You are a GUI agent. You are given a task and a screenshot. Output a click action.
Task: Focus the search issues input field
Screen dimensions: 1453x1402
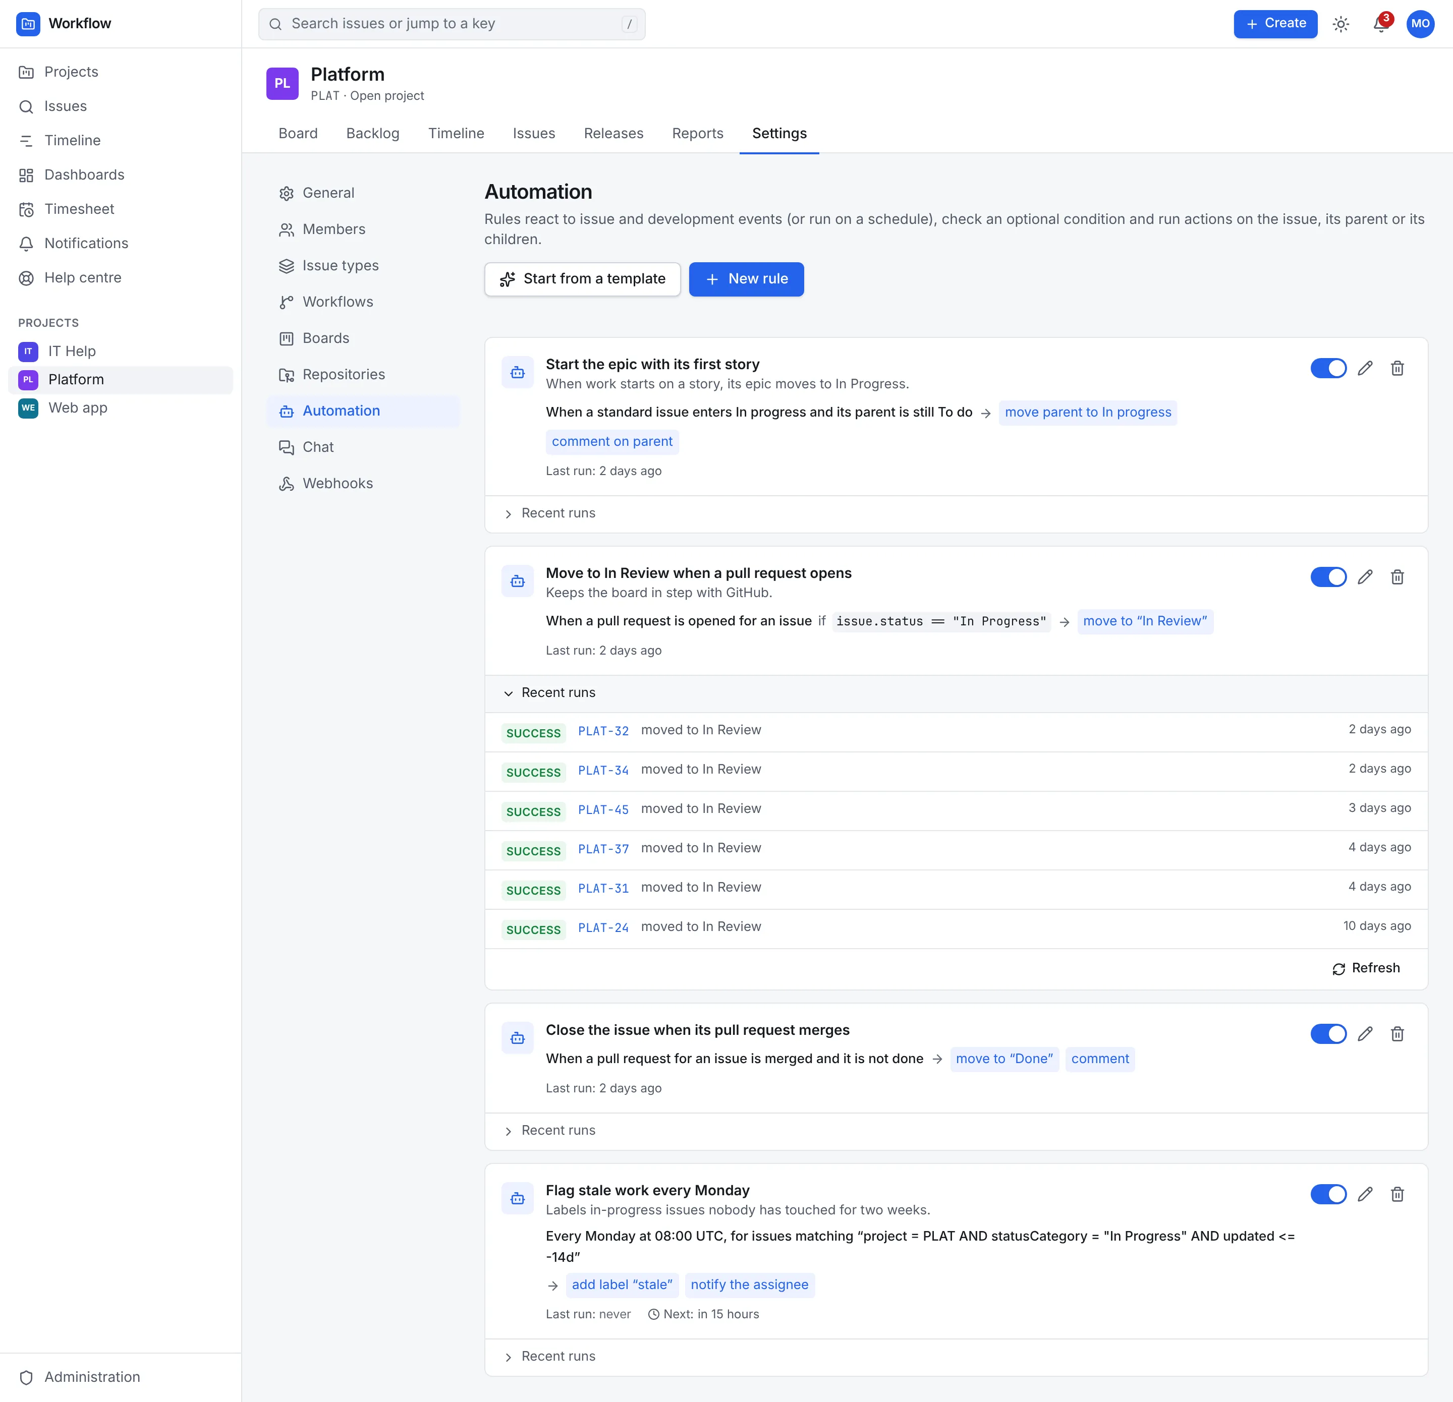[x=452, y=24]
